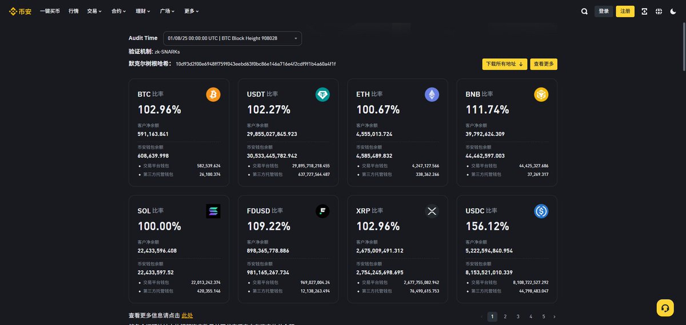
Task: Click USDT wallet balance 30,533,445,782.942
Action: [272, 156]
